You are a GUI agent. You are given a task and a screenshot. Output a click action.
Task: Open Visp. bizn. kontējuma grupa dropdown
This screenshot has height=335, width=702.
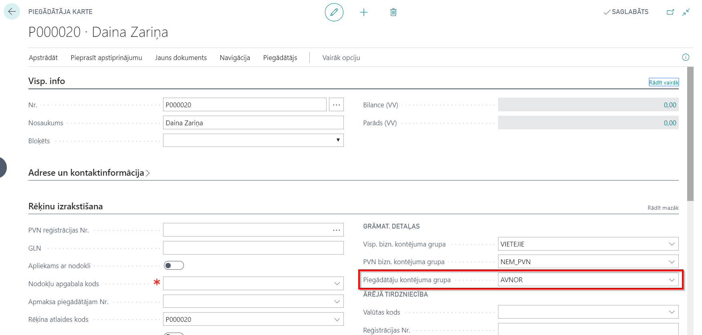pyautogui.click(x=672, y=244)
